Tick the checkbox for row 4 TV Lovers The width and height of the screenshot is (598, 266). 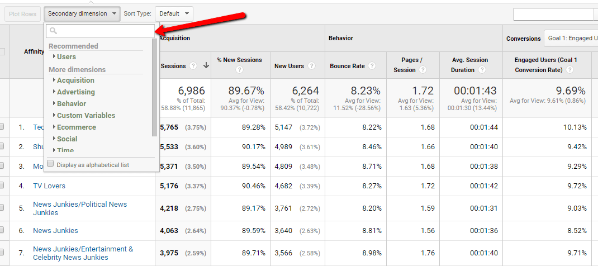point(2,185)
